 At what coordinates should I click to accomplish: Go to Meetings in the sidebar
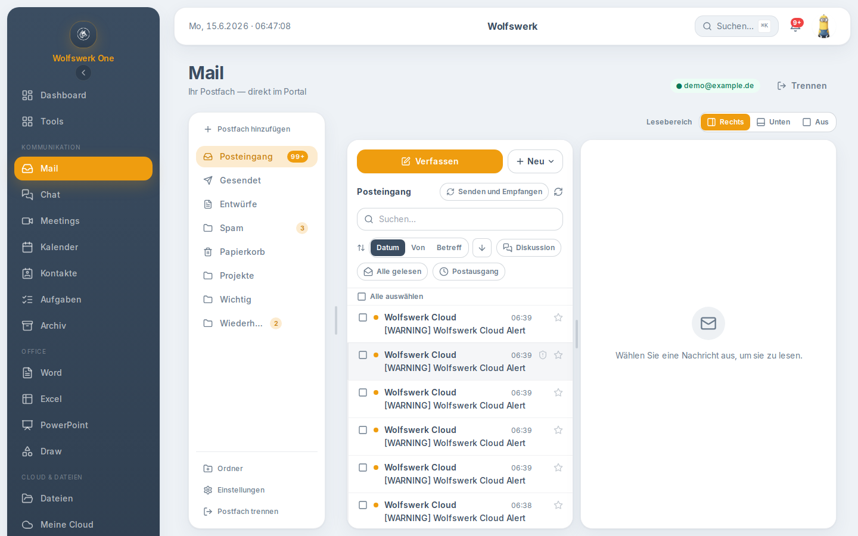point(83,221)
